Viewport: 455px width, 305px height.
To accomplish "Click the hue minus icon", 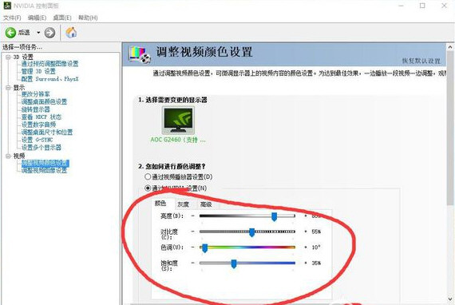I will (192, 248).
